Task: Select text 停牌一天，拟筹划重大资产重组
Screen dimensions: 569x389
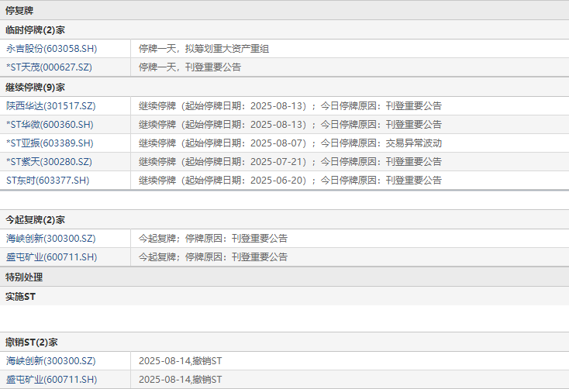Action: (204, 49)
